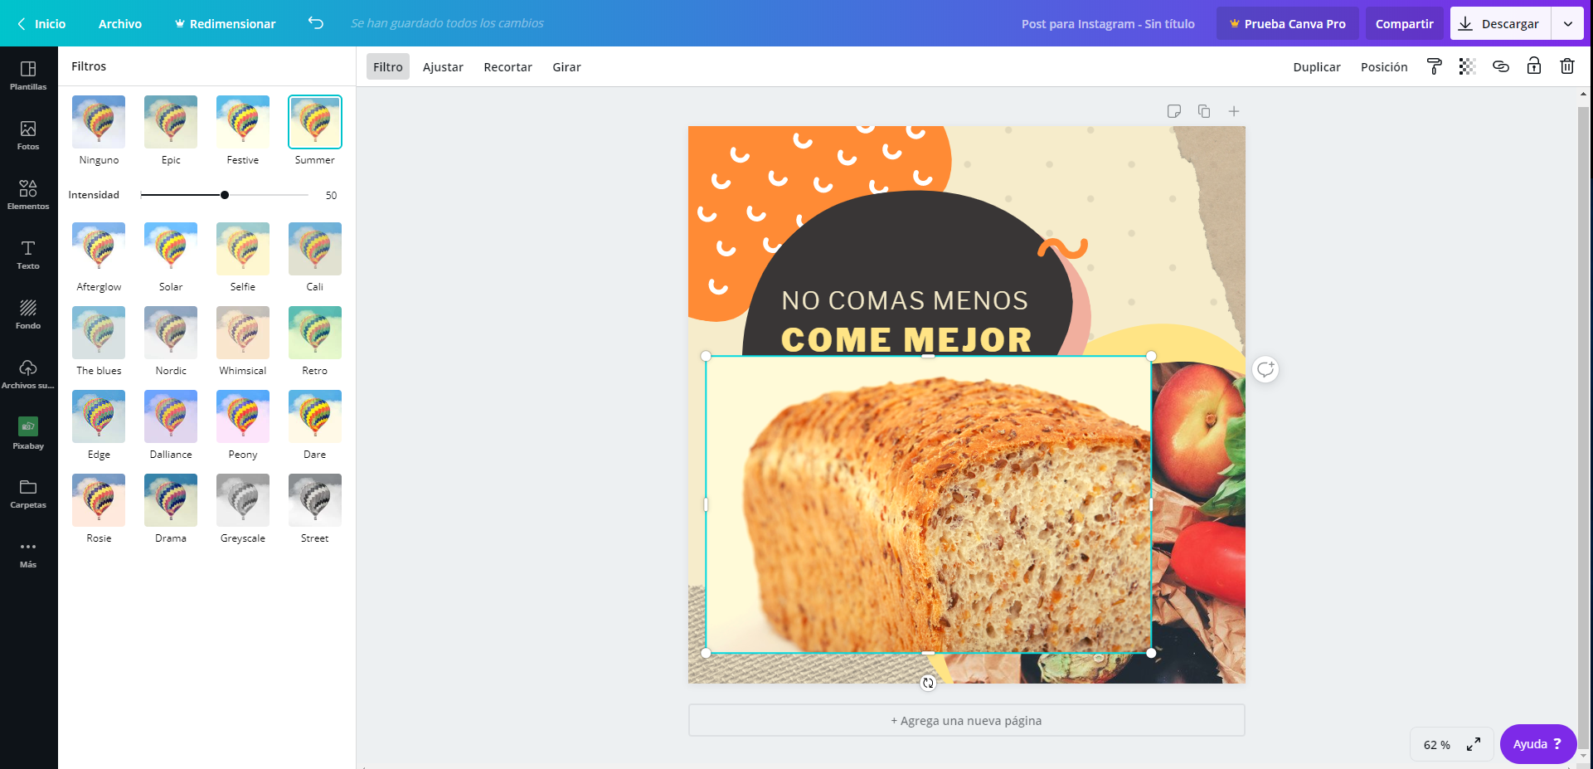
Task: Select the Ajustar tab
Action: point(443,66)
